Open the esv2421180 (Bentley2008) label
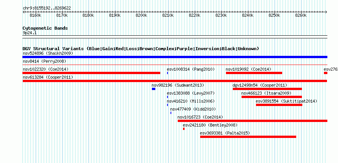338x163 pixels. 210,125
